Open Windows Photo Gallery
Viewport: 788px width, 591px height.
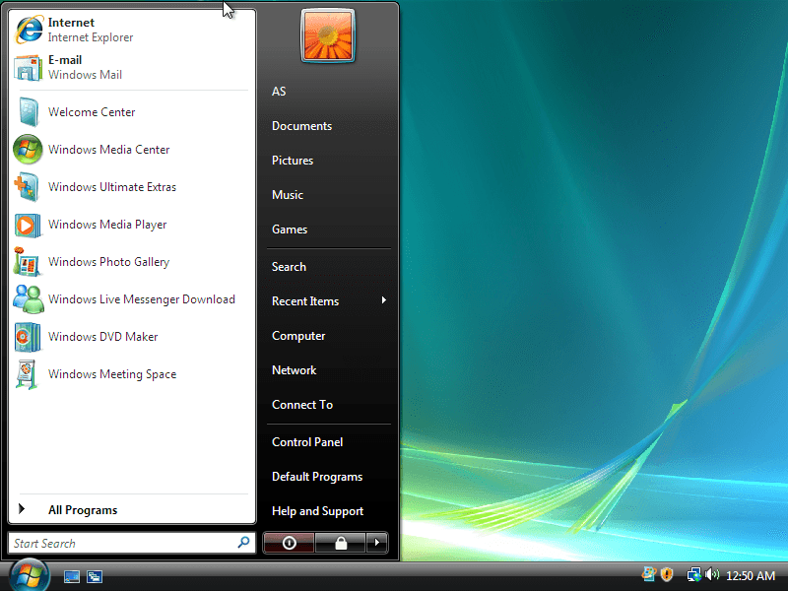132,262
